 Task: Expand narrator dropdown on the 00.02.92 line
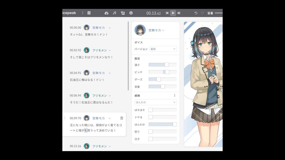click(x=110, y=50)
